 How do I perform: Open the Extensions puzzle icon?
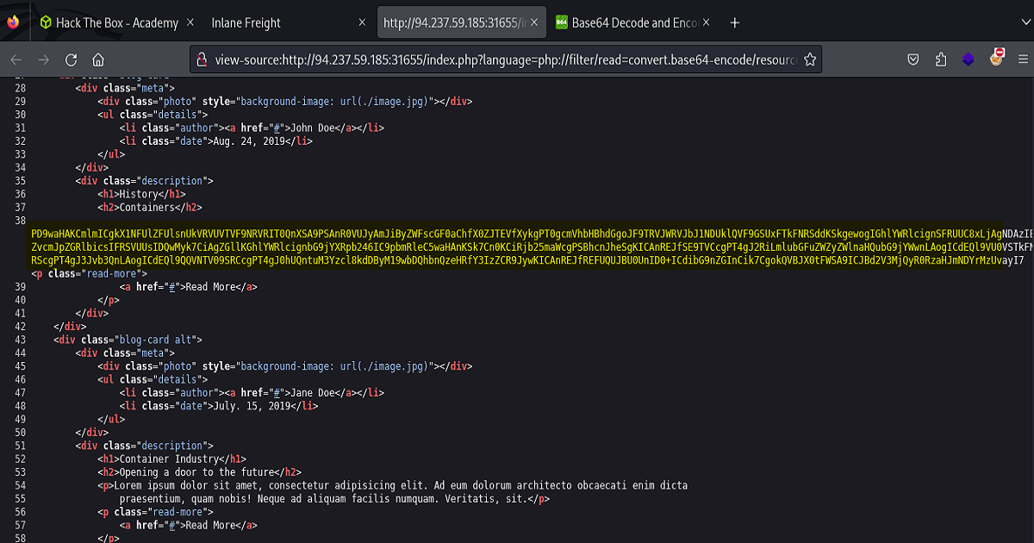tap(940, 59)
